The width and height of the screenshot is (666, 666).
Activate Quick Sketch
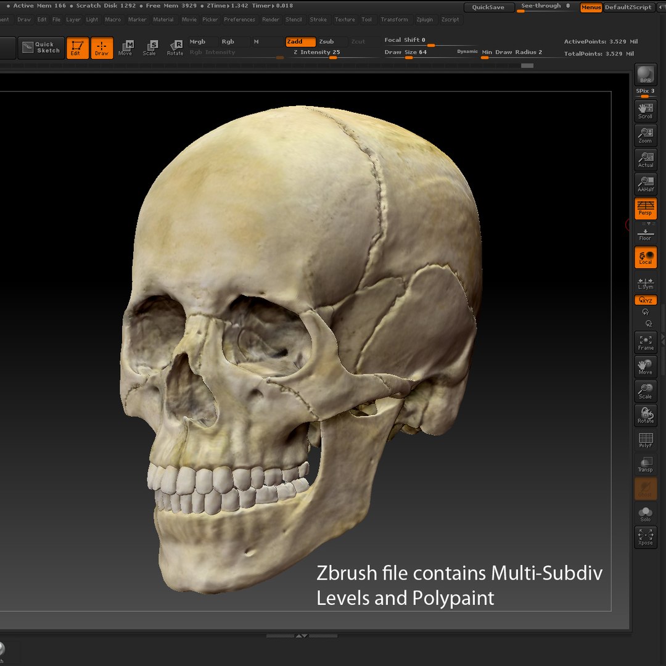[41, 47]
